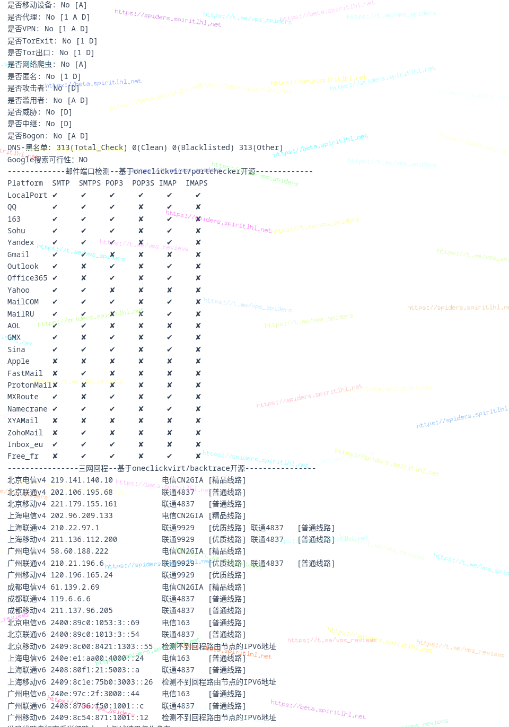The image size is (509, 727).
Task: Select the 'POP3S' column header
Action: click(x=143, y=183)
